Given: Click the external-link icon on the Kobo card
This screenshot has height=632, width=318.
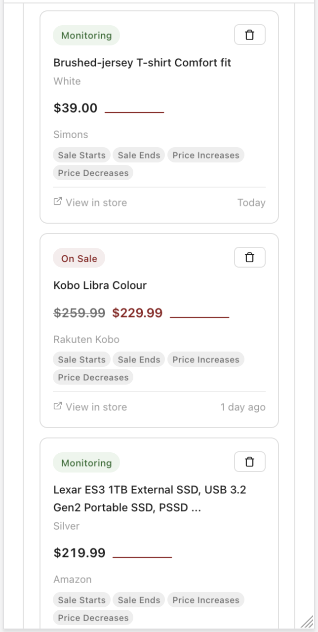Looking at the screenshot, I should tap(57, 406).
